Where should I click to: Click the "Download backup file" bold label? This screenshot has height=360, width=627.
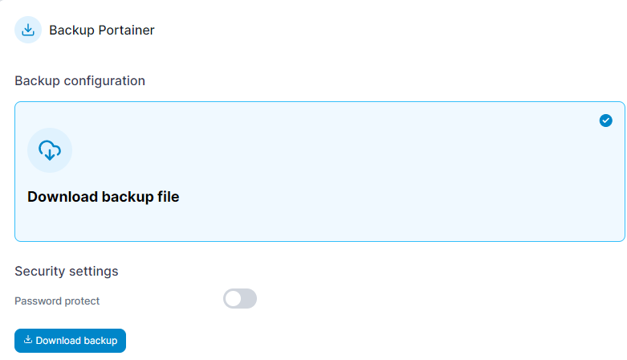104,197
